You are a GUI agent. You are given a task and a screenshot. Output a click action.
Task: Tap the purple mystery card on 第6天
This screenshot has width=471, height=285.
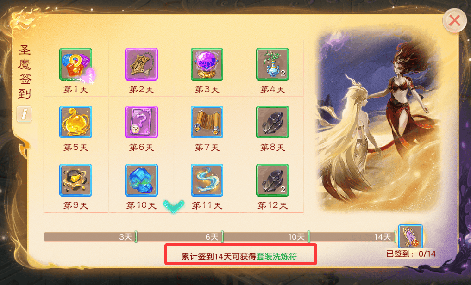[141, 122]
